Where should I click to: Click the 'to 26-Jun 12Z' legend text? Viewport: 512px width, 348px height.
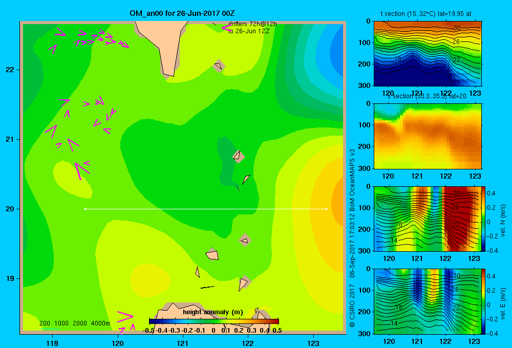pyautogui.click(x=249, y=31)
